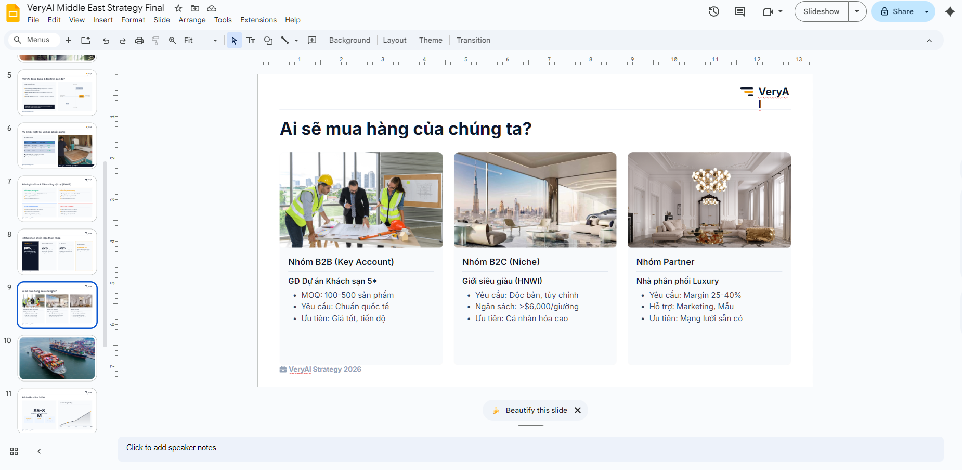The height and width of the screenshot is (470, 962).
Task: Choose the Shape tool icon
Action: 268,41
